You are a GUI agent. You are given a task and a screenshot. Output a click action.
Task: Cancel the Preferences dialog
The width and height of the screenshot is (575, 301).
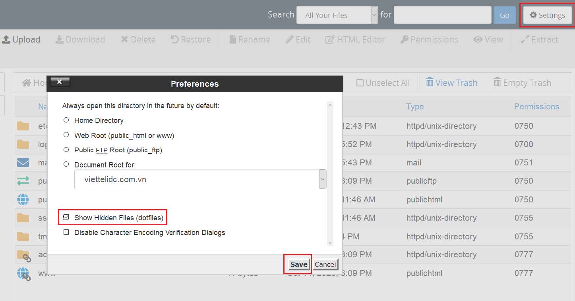click(x=325, y=264)
